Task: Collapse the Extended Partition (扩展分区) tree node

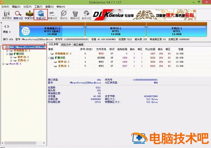Action: click(x=7, y=54)
